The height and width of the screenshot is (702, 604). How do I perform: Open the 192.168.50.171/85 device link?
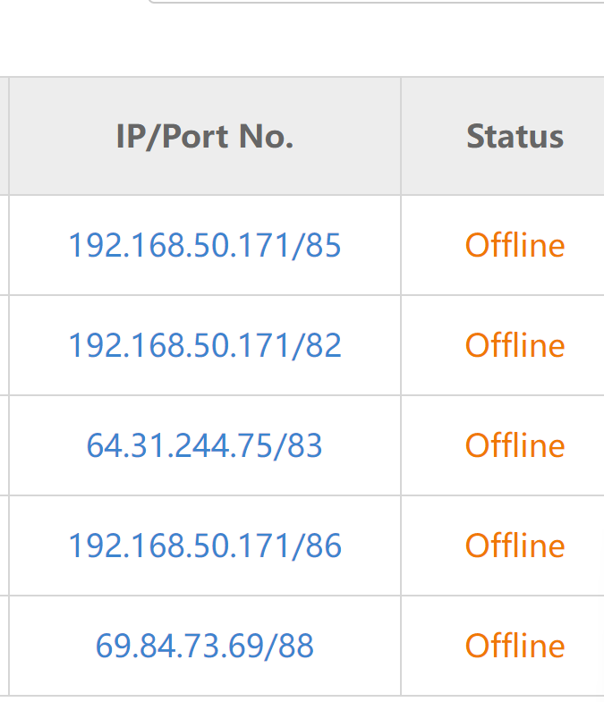[x=205, y=245]
